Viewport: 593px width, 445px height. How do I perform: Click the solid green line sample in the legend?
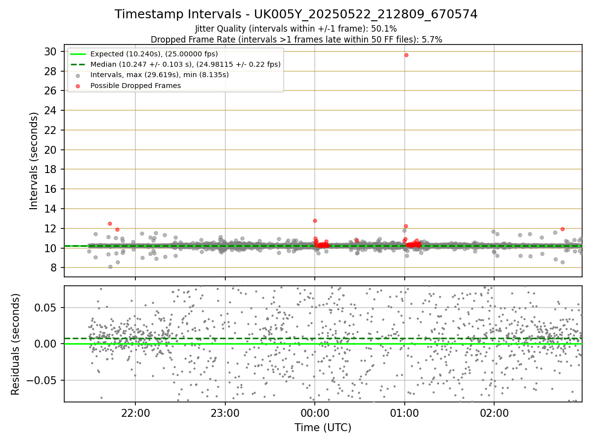coord(78,54)
